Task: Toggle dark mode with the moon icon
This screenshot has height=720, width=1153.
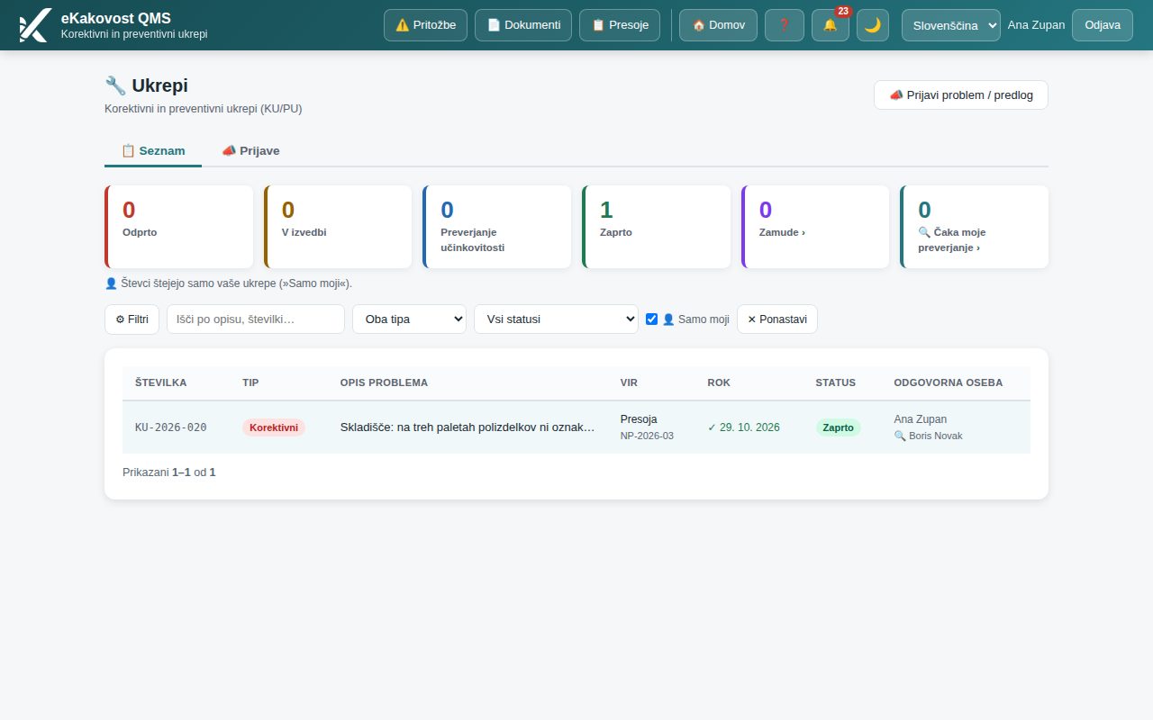Action: [873, 25]
